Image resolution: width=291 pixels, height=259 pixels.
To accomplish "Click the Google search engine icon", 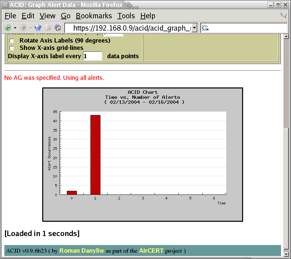I will (x=205, y=28).
